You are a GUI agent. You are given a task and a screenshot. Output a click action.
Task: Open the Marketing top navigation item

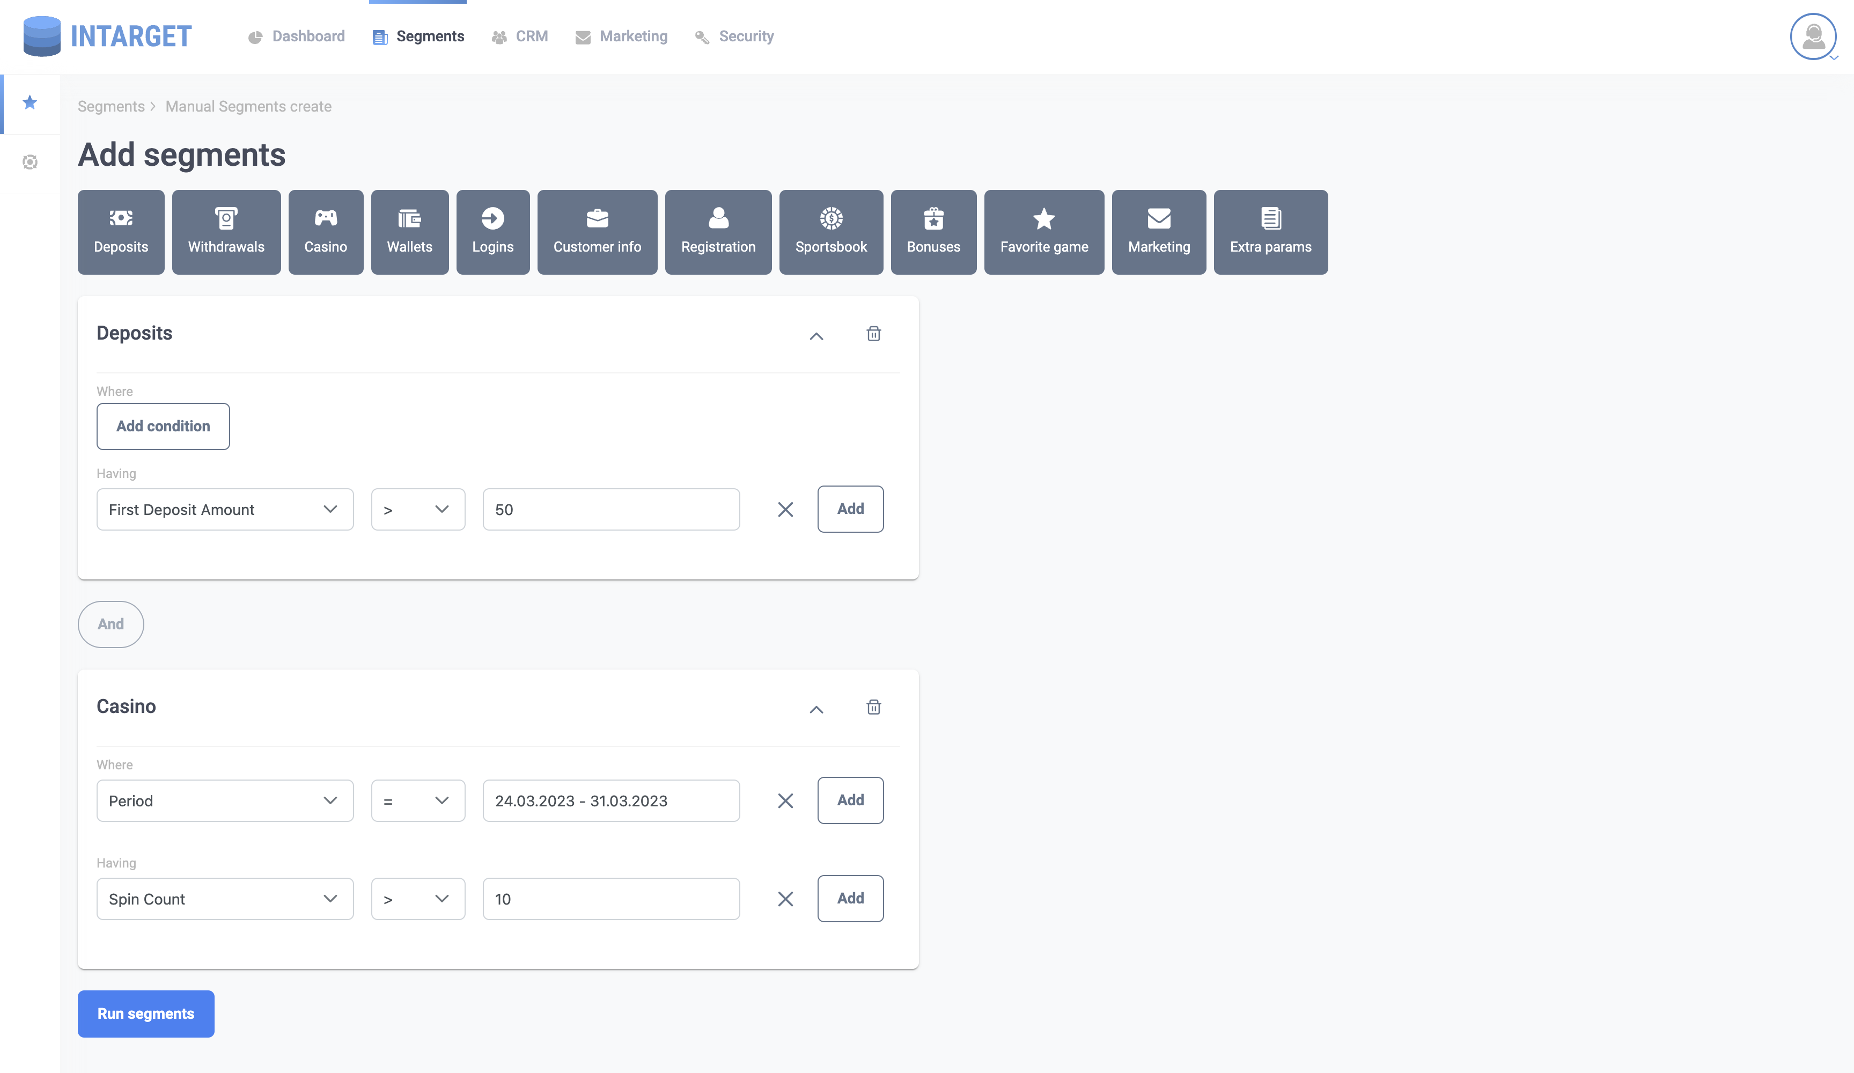pyautogui.click(x=622, y=36)
